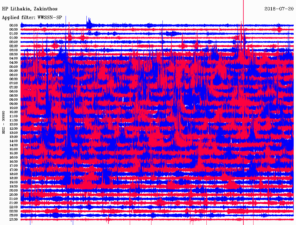The width and height of the screenshot is (296, 225).
Task: Click the 04:00 time label
Action: point(14,59)
